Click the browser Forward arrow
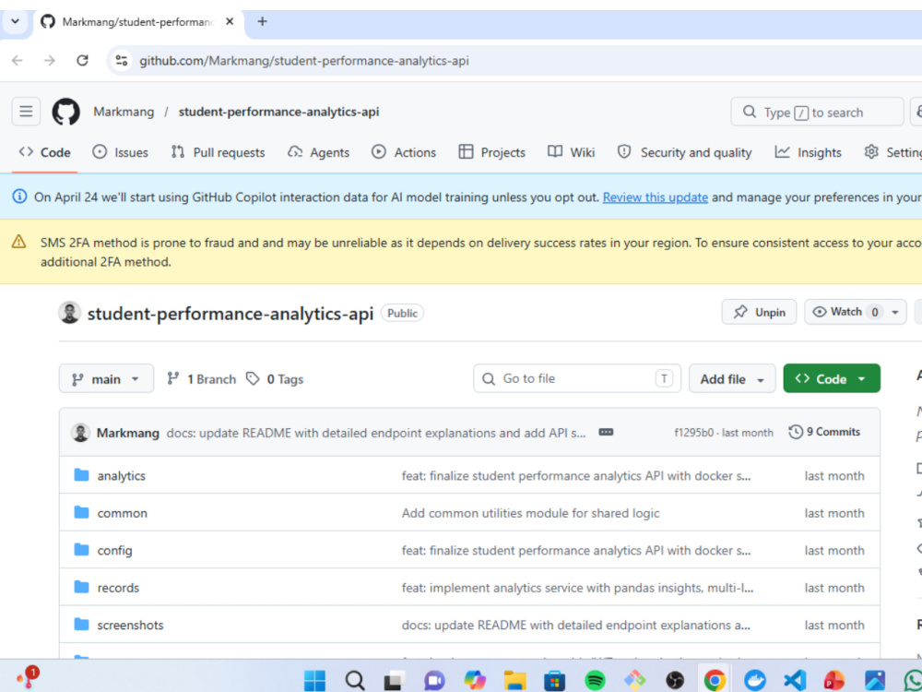The width and height of the screenshot is (922, 692). (x=50, y=60)
